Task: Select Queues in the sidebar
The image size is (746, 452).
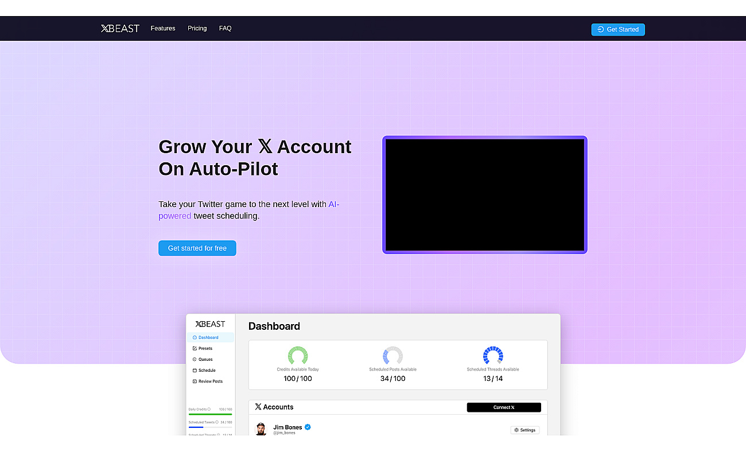Action: [203, 359]
